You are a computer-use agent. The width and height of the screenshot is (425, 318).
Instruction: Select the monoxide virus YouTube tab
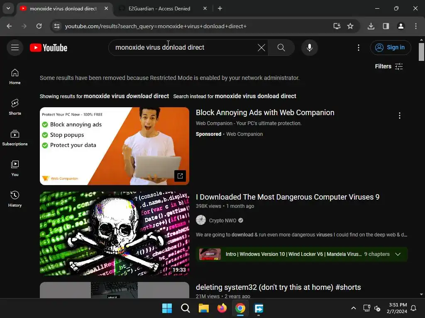(x=64, y=9)
